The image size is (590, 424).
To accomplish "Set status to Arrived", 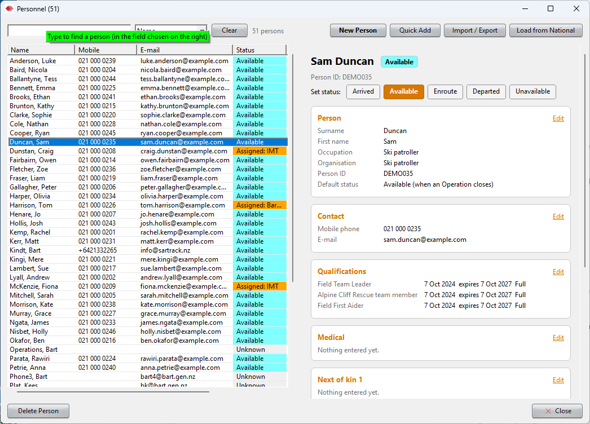I will pyautogui.click(x=363, y=91).
